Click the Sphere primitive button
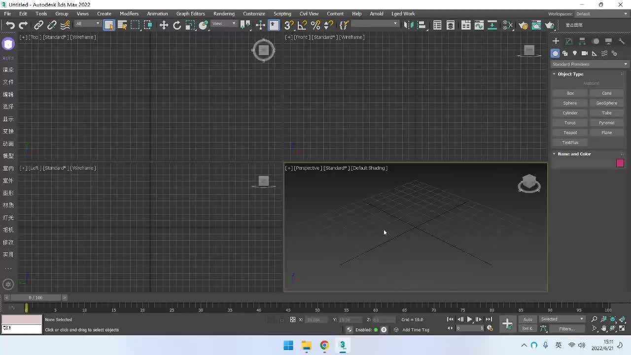631x355 pixels. click(x=570, y=103)
